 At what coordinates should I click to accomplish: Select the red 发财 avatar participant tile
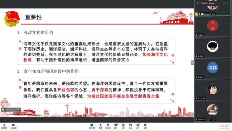pyautogui.click(x=213, y=27)
